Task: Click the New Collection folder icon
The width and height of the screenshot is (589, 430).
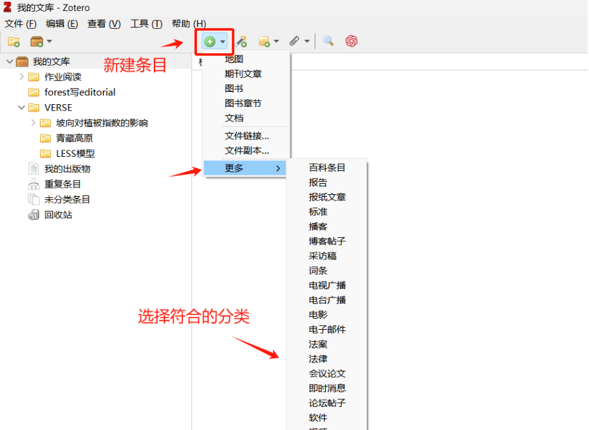Action: [14, 42]
